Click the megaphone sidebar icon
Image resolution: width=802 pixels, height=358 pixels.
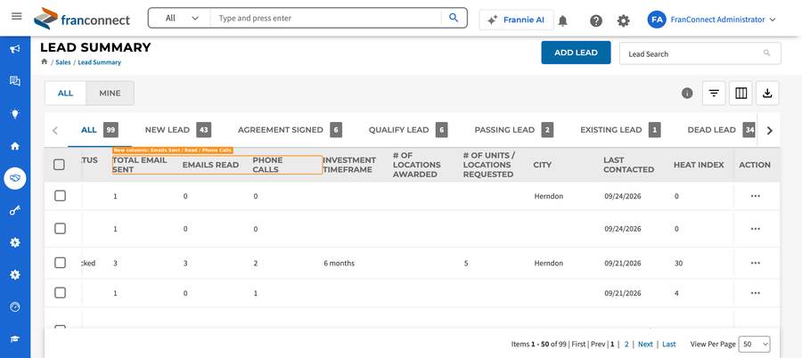(x=15, y=49)
